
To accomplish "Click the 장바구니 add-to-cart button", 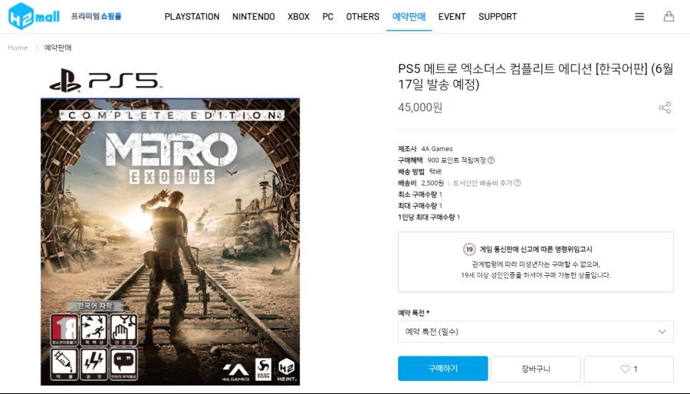I will pyautogui.click(x=536, y=369).
